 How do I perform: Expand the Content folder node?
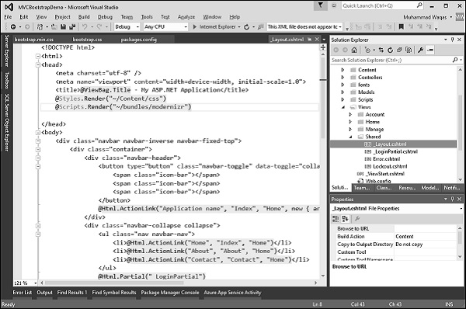[x=343, y=70]
